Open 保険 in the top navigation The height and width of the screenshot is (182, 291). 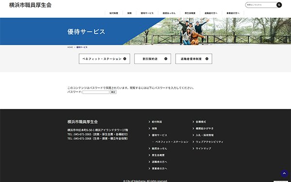129,13
